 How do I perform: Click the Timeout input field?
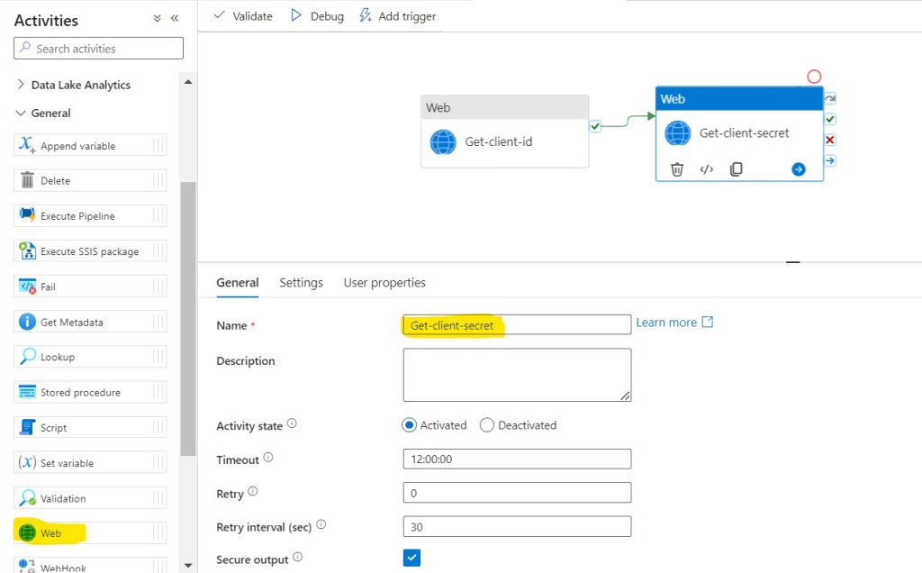click(x=517, y=459)
